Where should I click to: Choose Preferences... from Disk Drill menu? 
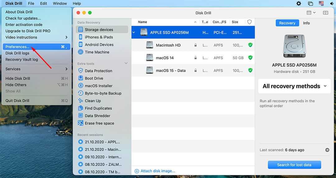pos(36,47)
